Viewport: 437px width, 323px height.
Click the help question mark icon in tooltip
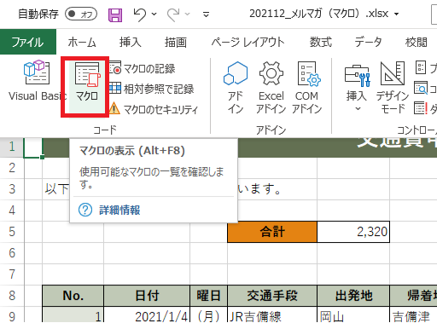[x=85, y=211]
